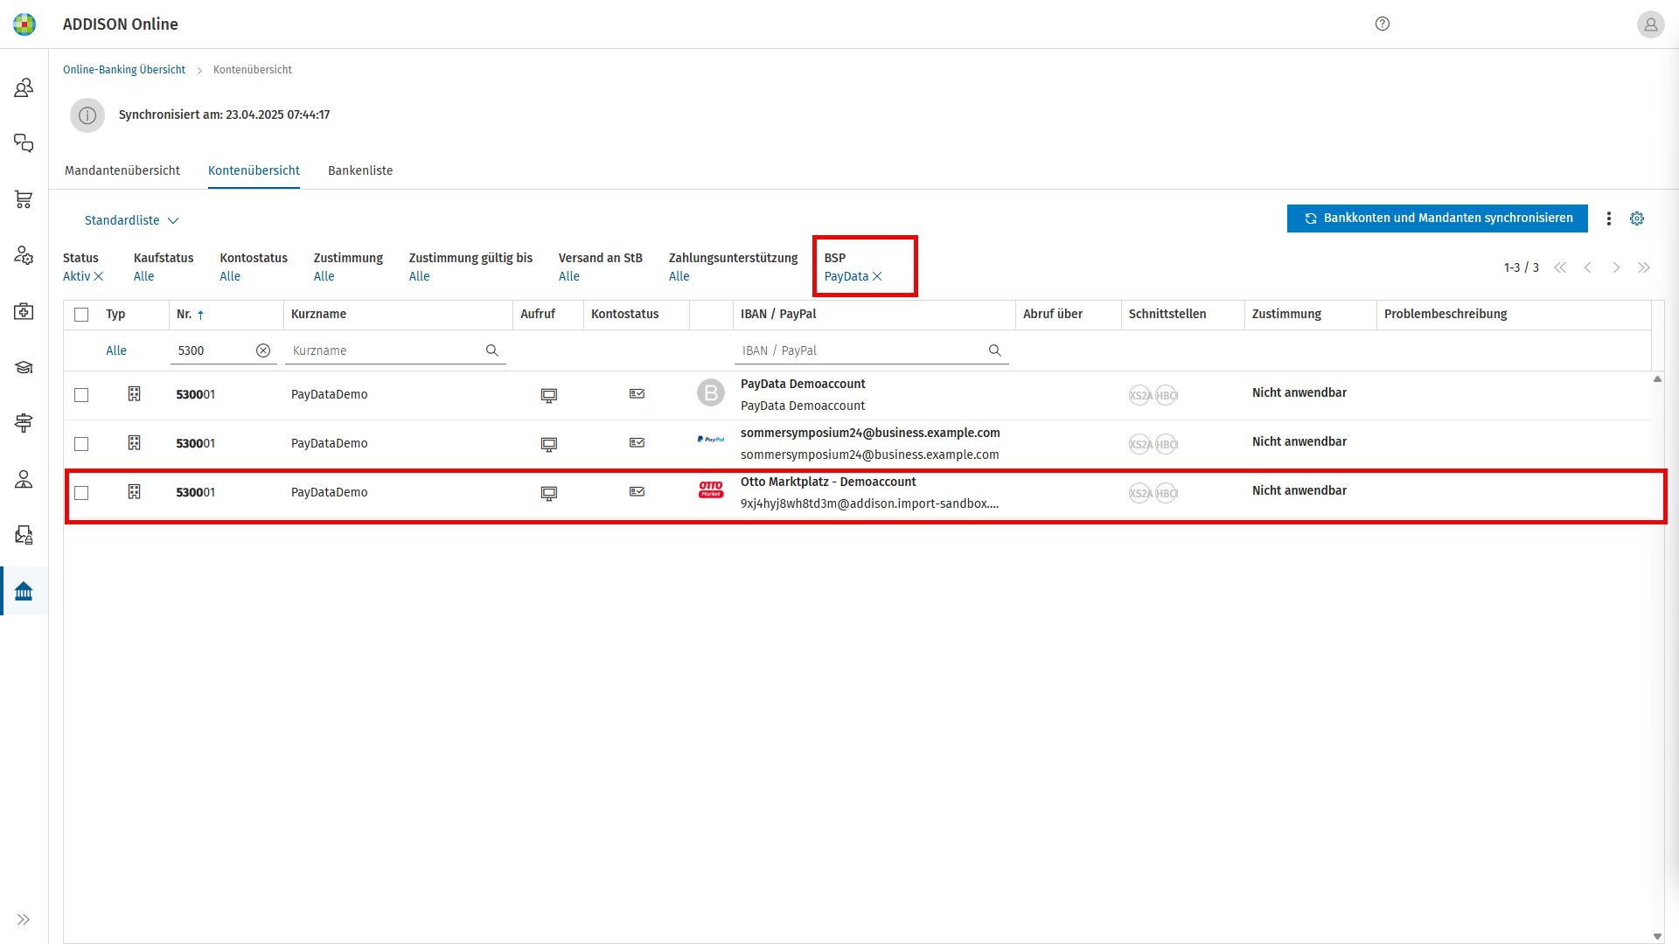The height and width of the screenshot is (944, 1679).
Task: Switch to the Mandantenübersicht tab
Action: 122,170
